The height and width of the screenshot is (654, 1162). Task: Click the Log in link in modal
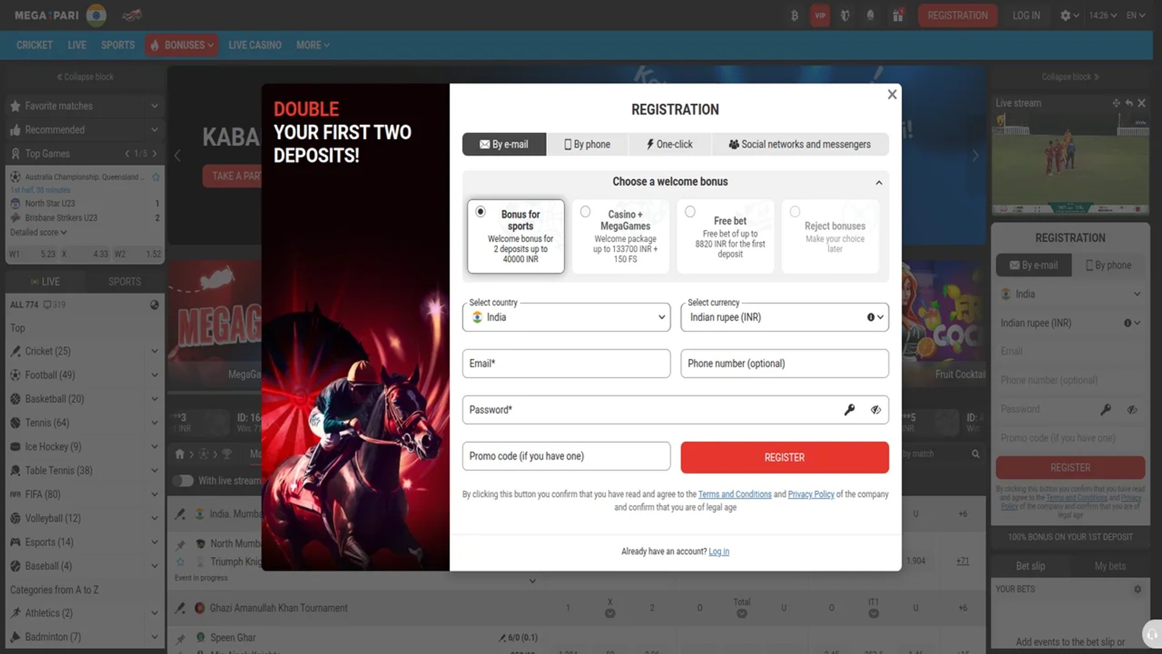719,552
